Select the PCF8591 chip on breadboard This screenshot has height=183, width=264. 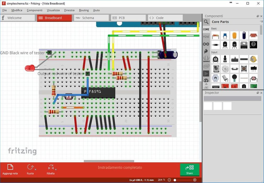(x=98, y=93)
